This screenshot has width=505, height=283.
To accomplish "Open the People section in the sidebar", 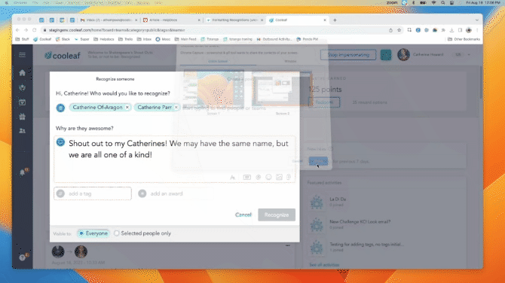I will [x=22, y=131].
